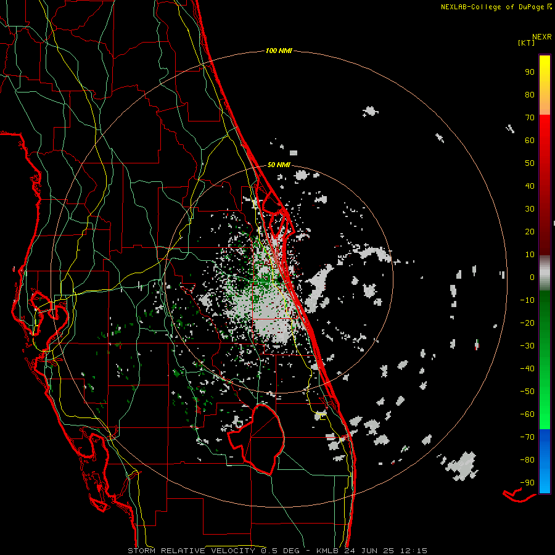Click the positive 70 knot scale label

click(x=530, y=118)
